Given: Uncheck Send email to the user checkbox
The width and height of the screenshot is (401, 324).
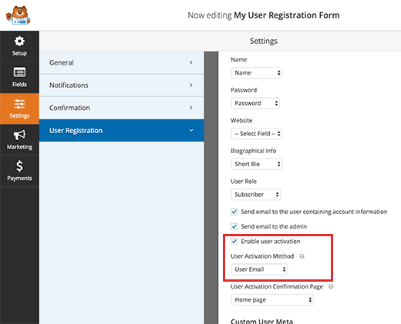Looking at the screenshot, I should tap(234, 212).
